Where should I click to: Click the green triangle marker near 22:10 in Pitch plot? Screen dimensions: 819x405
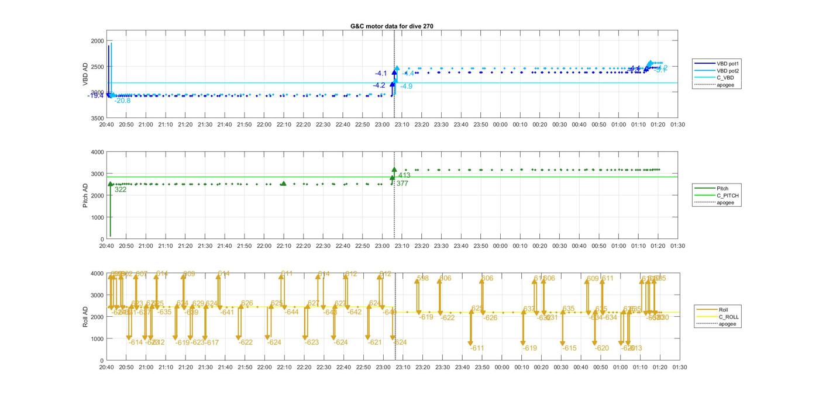tap(284, 184)
